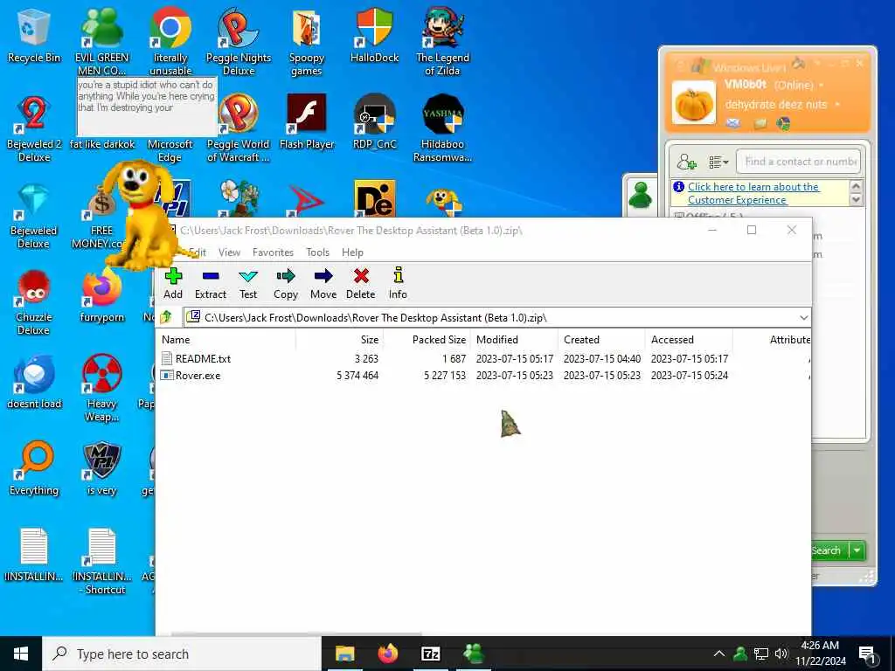Click the Recycle Bin desktop icon

click(x=34, y=35)
